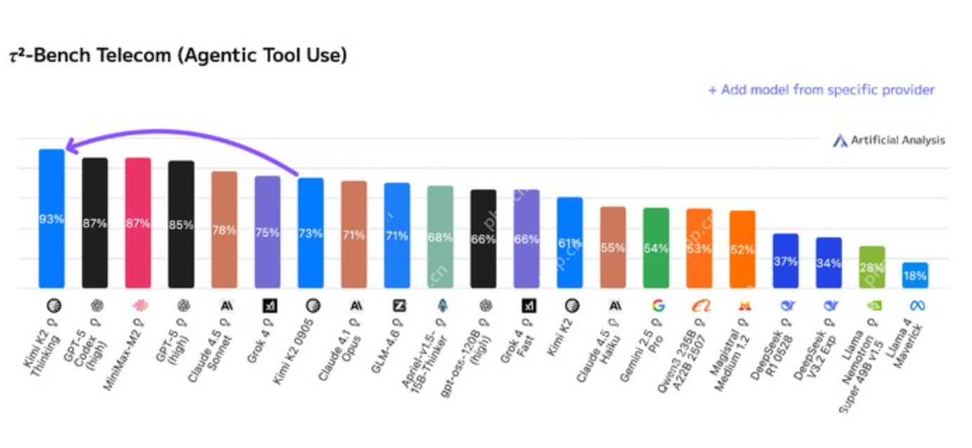
Task: Select the Google logo under Gemini 2.5 Pro bar
Action: (x=658, y=305)
